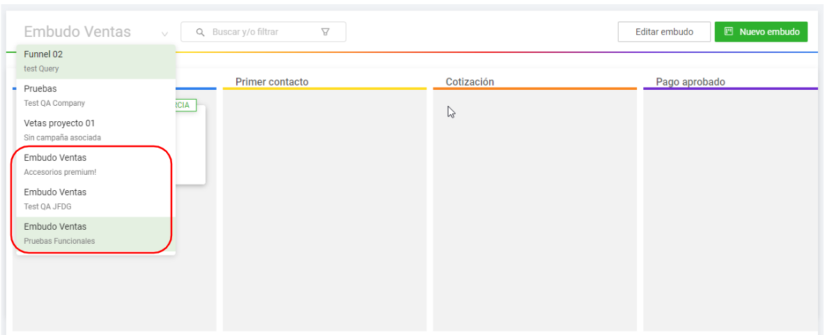Image resolution: width=825 pixels, height=335 pixels.
Task: Click the Editar embudo button
Action: click(664, 31)
